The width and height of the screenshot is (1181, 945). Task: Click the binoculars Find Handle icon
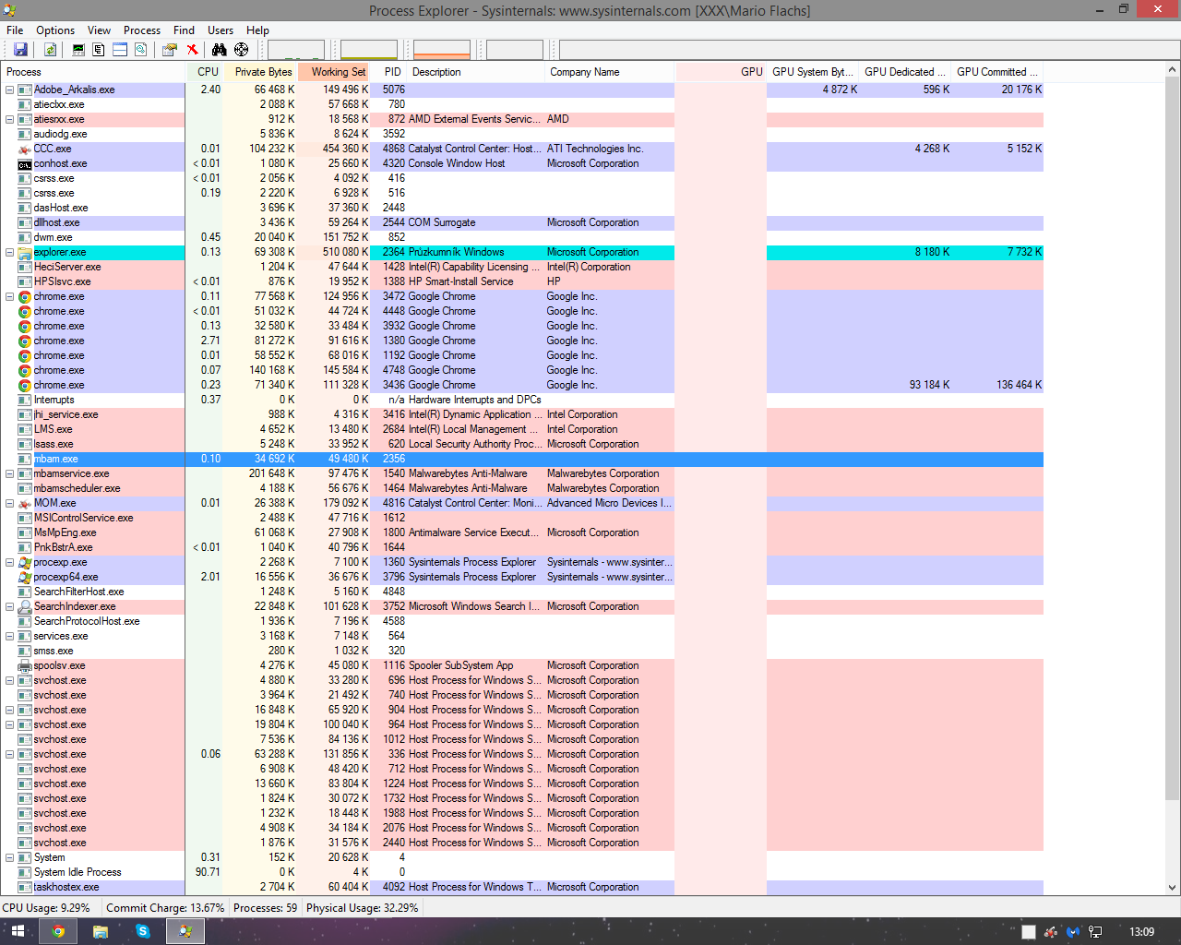tap(219, 50)
